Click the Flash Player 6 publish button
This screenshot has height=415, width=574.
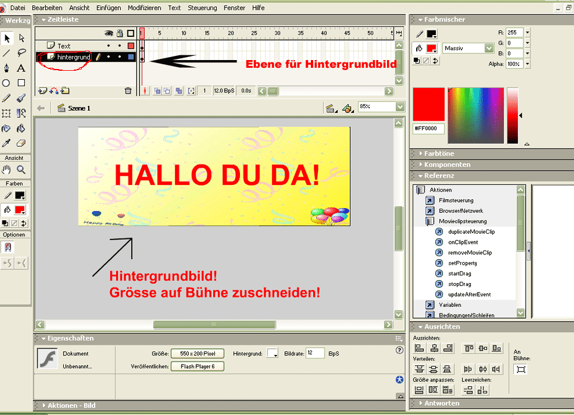coord(197,366)
